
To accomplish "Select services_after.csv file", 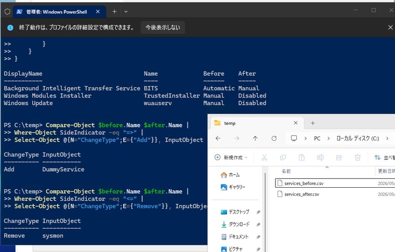I will click(x=335, y=194).
